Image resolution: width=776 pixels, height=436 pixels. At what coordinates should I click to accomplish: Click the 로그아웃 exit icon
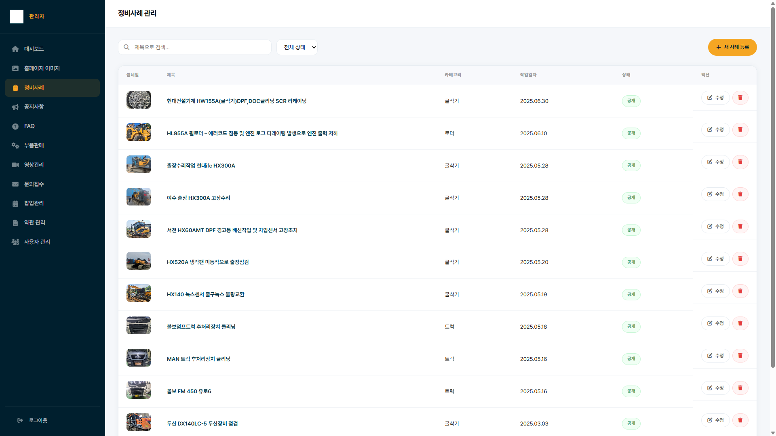point(20,420)
